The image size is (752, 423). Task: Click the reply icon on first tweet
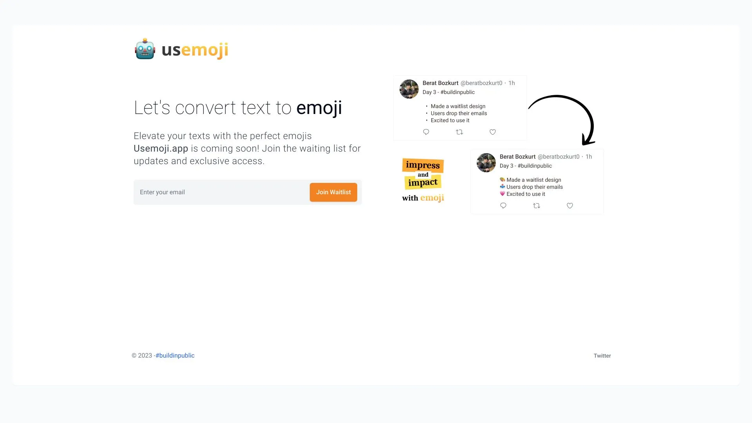(426, 132)
